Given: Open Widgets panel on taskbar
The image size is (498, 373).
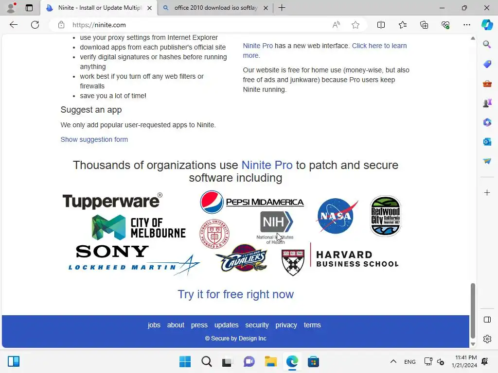Looking at the screenshot, I should (x=14, y=361).
